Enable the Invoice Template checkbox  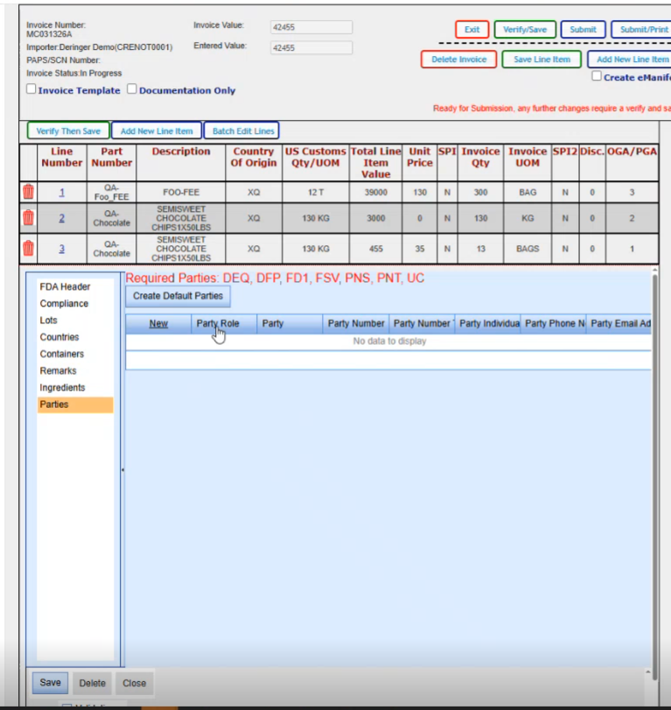[x=31, y=89]
